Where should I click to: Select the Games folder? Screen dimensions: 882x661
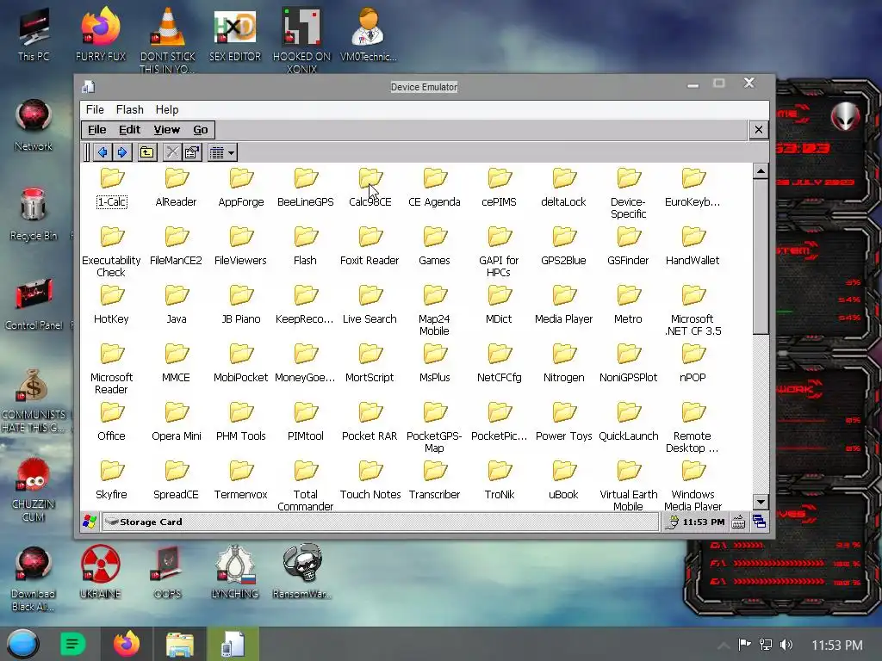pyautogui.click(x=434, y=247)
